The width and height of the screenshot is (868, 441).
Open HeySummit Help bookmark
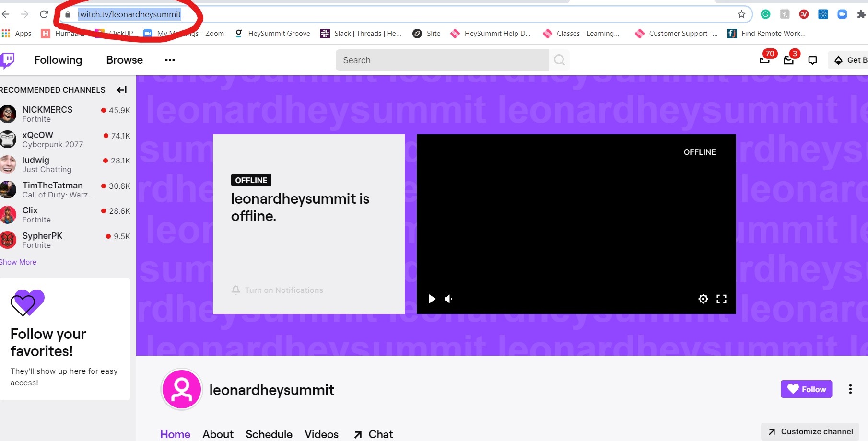(x=491, y=33)
